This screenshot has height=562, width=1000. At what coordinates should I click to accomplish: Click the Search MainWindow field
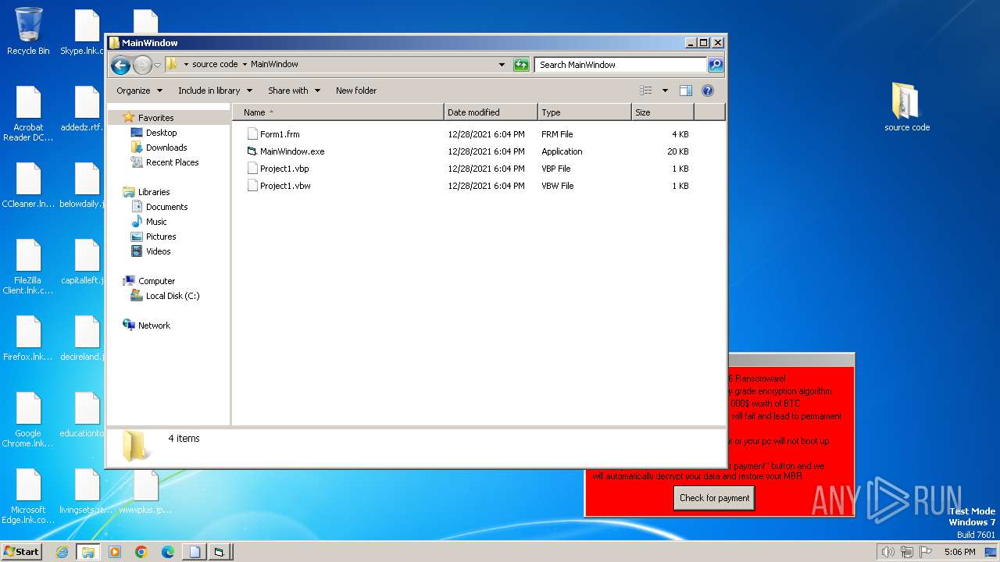click(x=621, y=65)
